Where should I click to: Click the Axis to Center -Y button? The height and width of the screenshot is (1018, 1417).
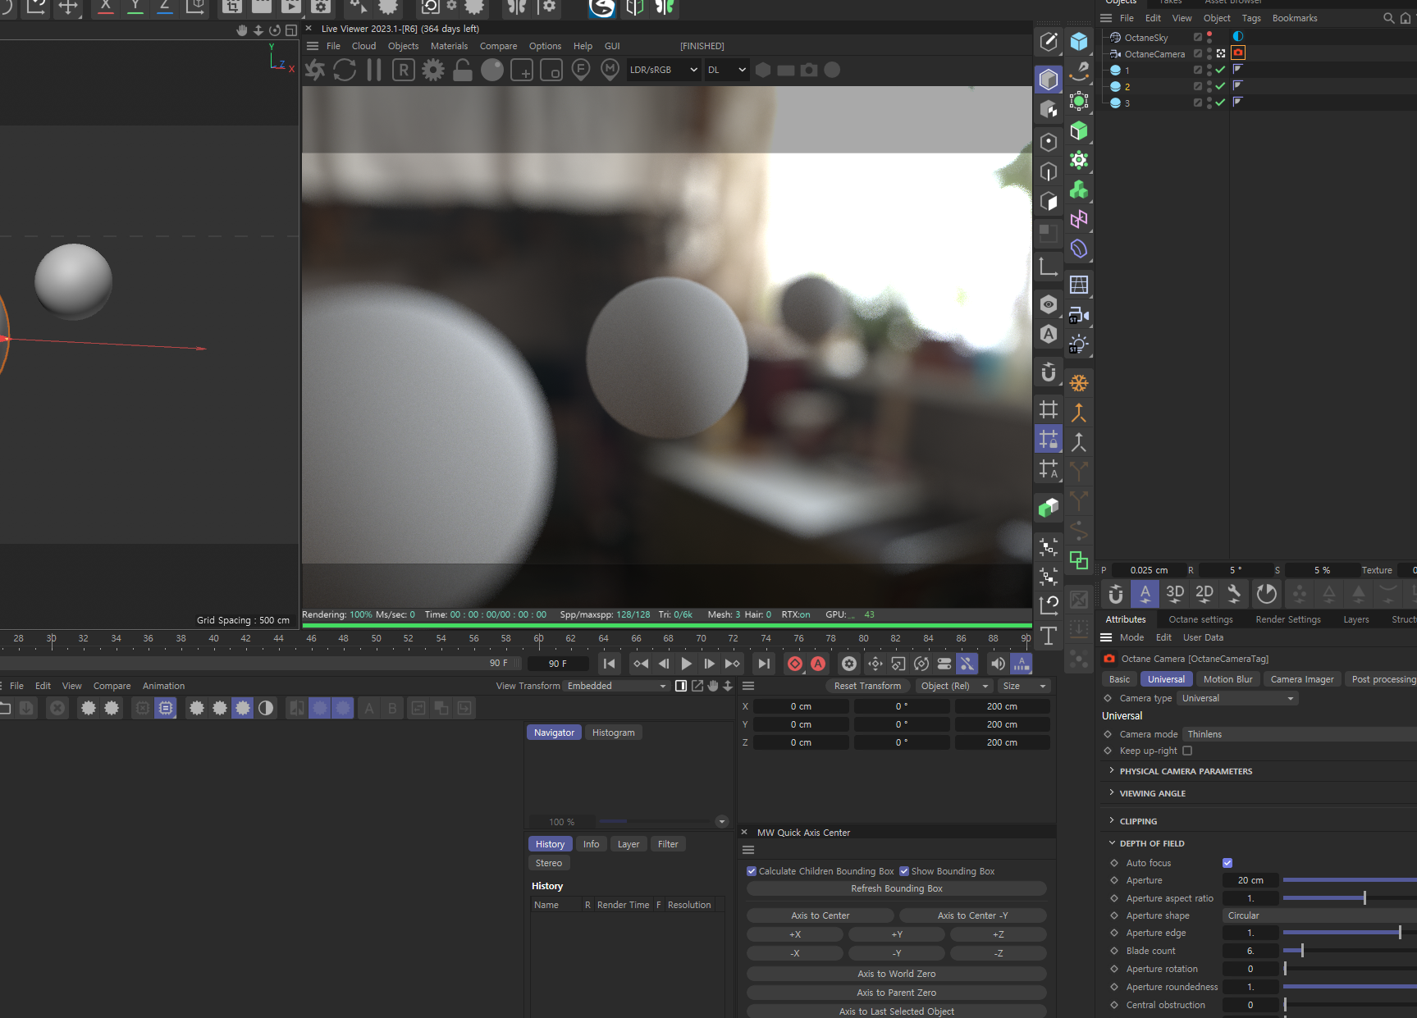click(972, 915)
